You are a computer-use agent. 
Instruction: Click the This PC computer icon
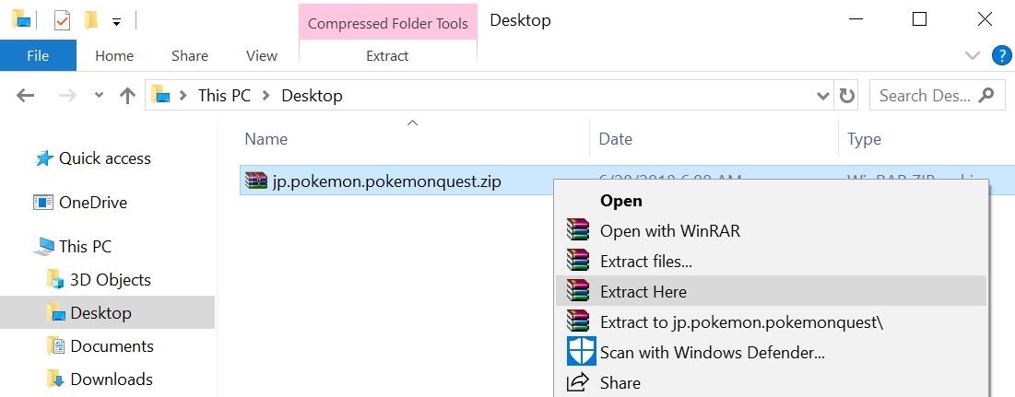coord(44,246)
